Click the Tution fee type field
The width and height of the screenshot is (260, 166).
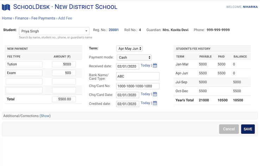24,64
